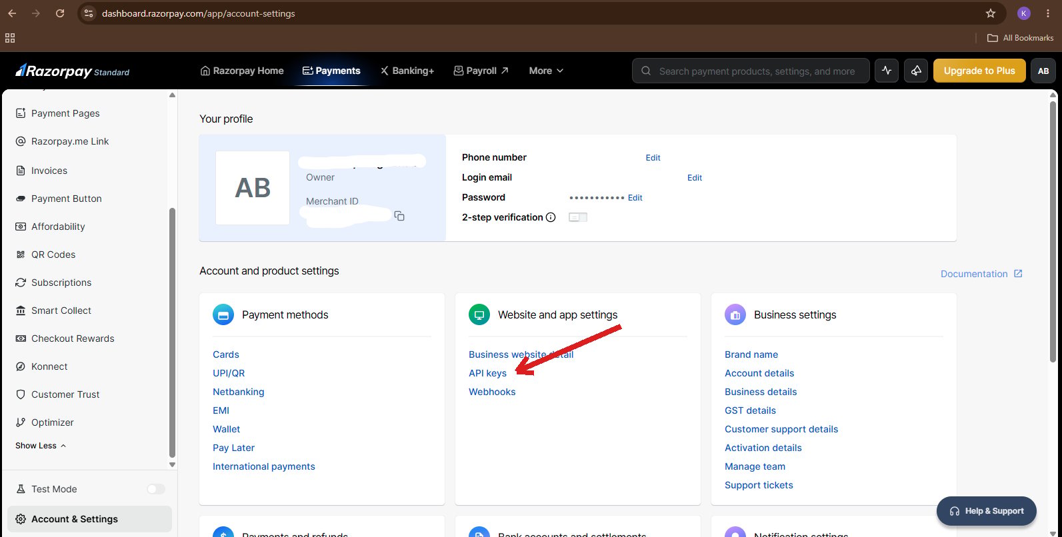Screen dimensions: 1062x537
Task: Click the Test Mode flask icon
Action: pos(21,489)
